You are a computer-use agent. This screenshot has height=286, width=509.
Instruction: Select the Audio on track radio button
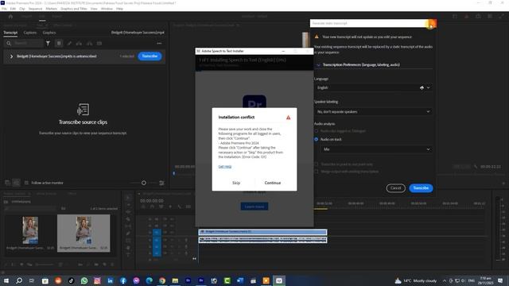[x=317, y=140]
